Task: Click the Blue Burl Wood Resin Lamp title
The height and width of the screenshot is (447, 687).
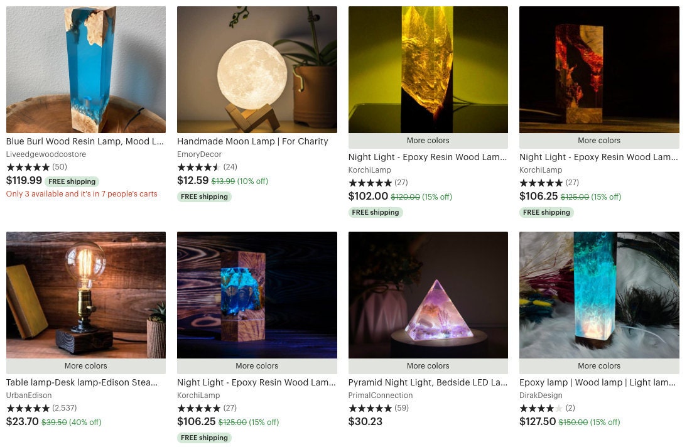Action: (x=85, y=141)
